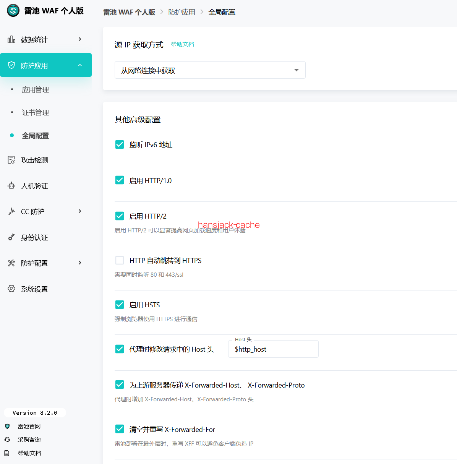The width and height of the screenshot is (457, 464).
Task: Click the dropdown arrow beside 从网络连接中获取
Action: pos(297,70)
